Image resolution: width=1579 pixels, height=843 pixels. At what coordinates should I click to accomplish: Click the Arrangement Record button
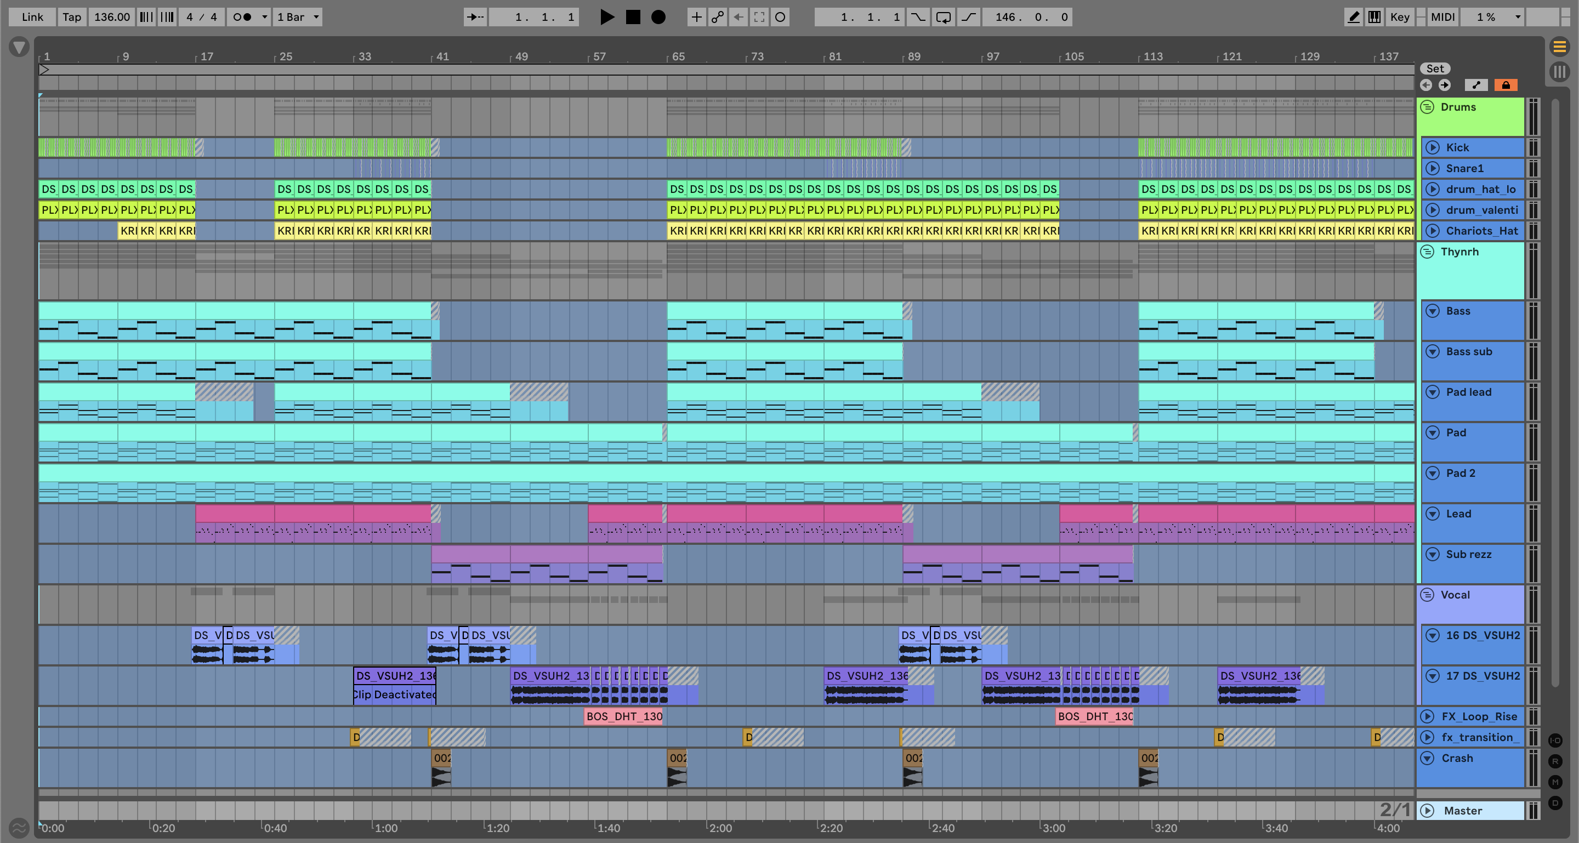click(658, 17)
